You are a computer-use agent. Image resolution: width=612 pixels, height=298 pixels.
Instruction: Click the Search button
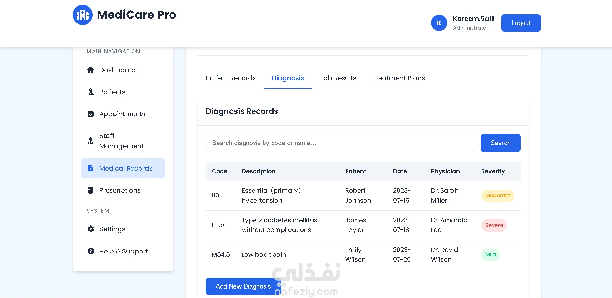500,143
